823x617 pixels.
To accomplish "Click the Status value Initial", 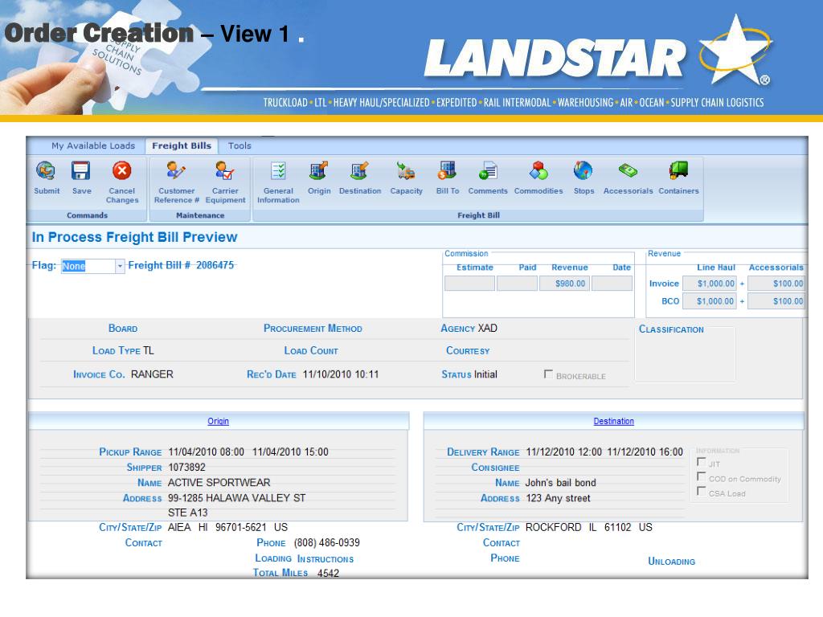I will pyautogui.click(x=485, y=374).
